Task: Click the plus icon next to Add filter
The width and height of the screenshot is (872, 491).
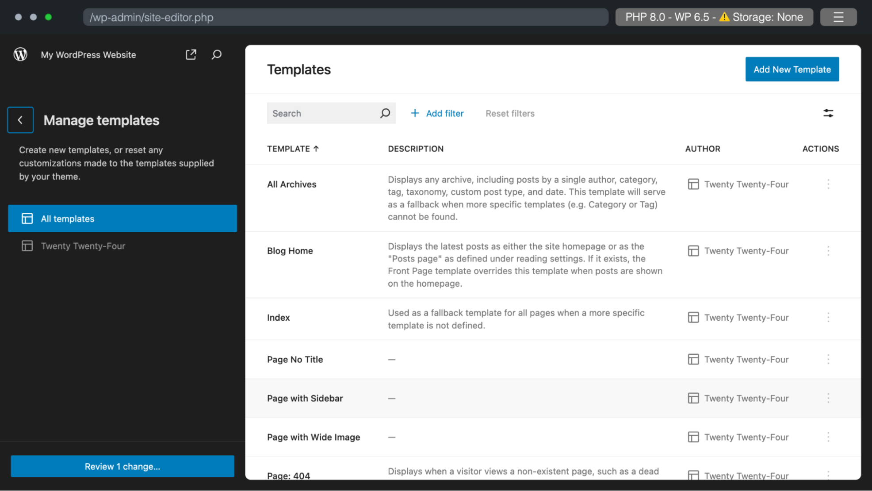Action: coord(415,113)
